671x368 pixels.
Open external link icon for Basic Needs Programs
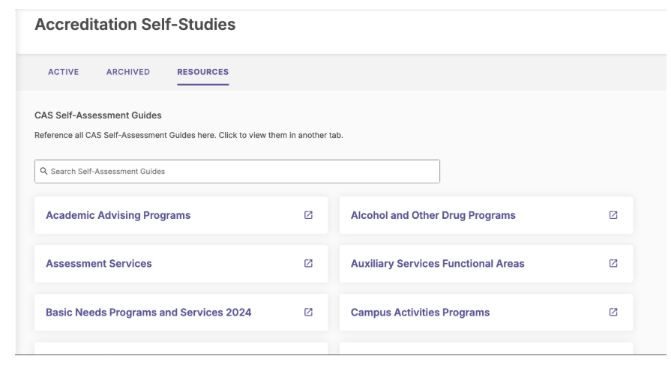click(308, 313)
